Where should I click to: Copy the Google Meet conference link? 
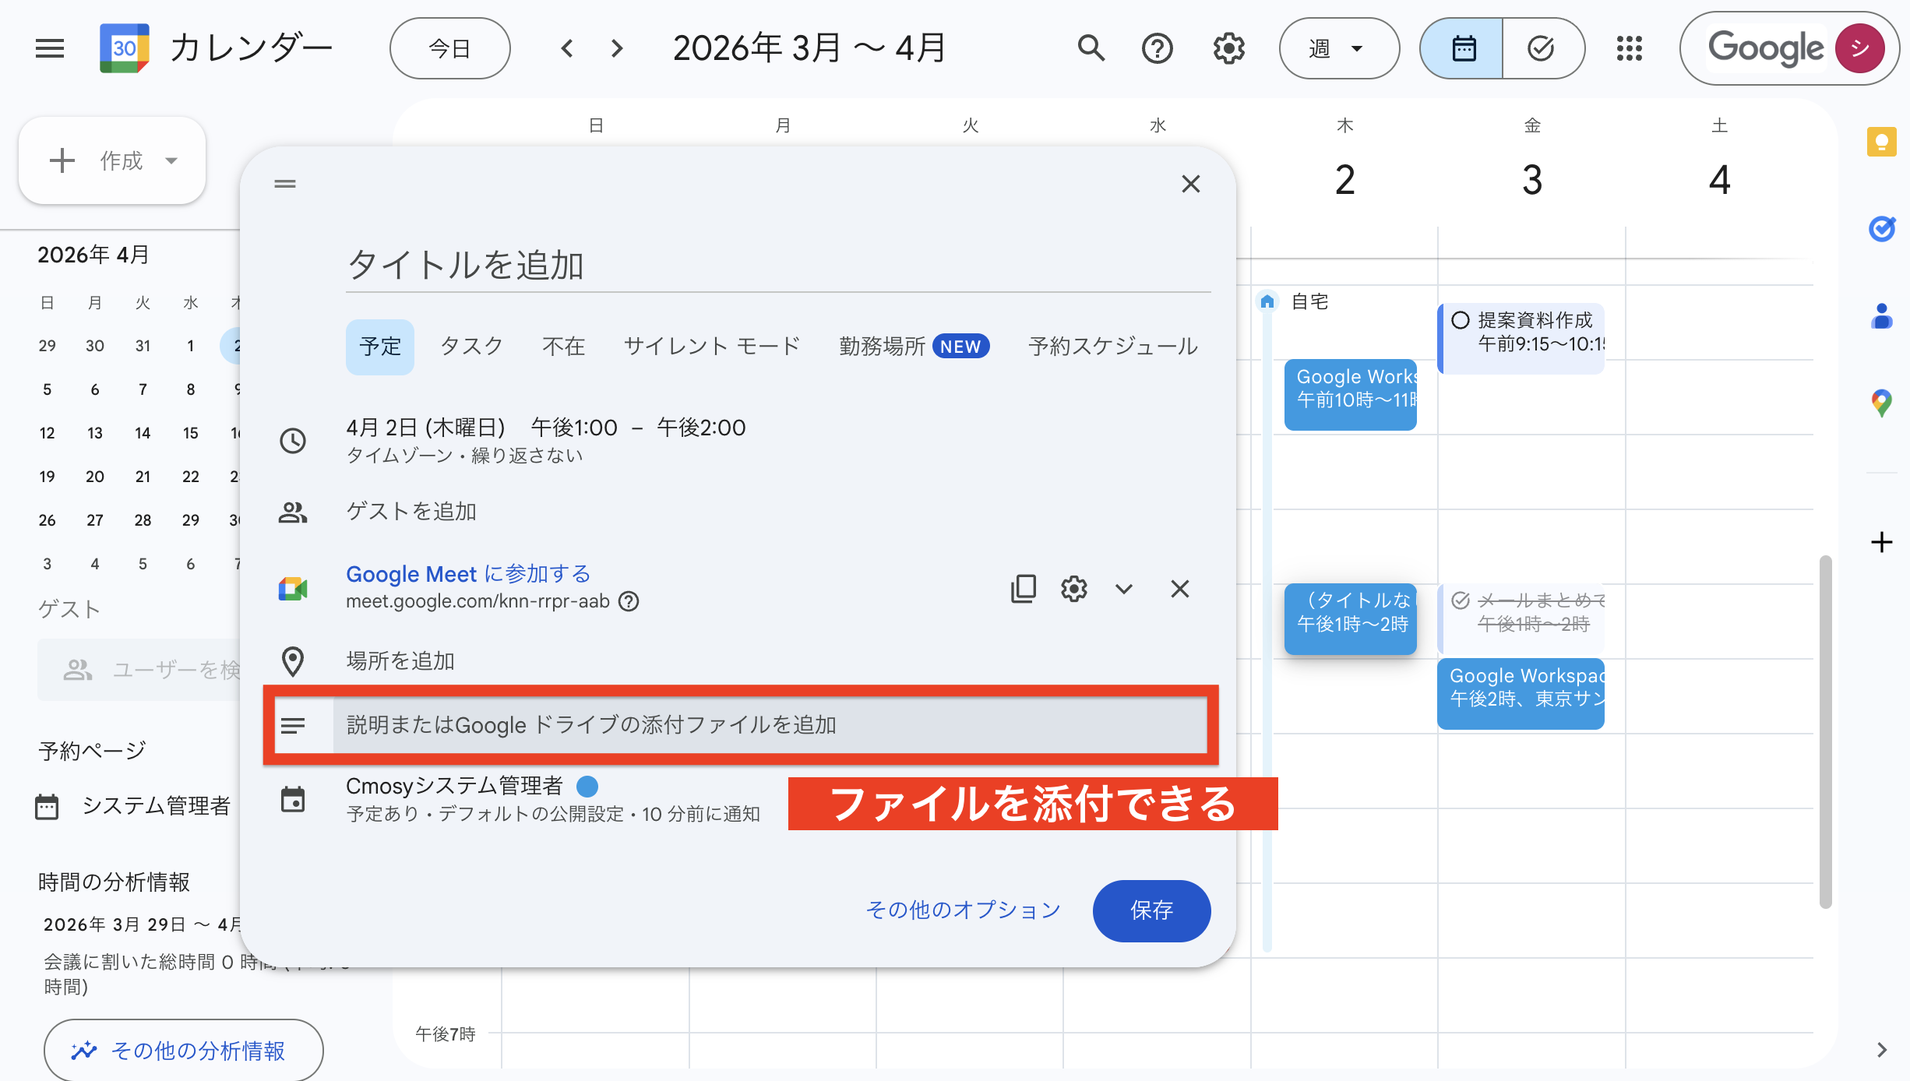coord(1023,589)
